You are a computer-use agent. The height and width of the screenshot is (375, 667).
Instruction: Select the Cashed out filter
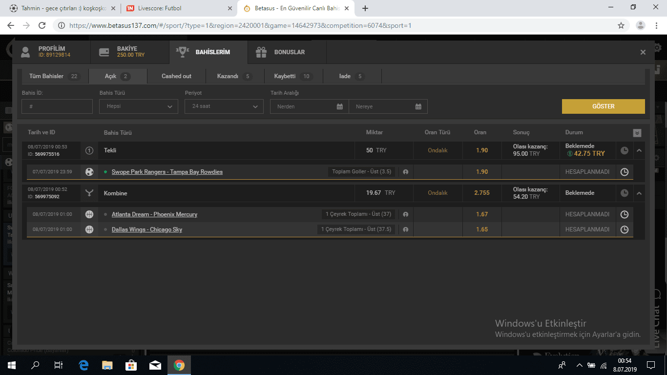[x=176, y=76]
